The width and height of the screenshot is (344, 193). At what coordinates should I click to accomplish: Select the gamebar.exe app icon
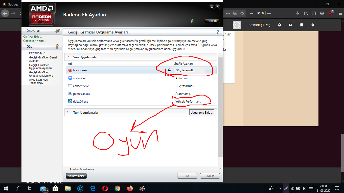coord(70,94)
